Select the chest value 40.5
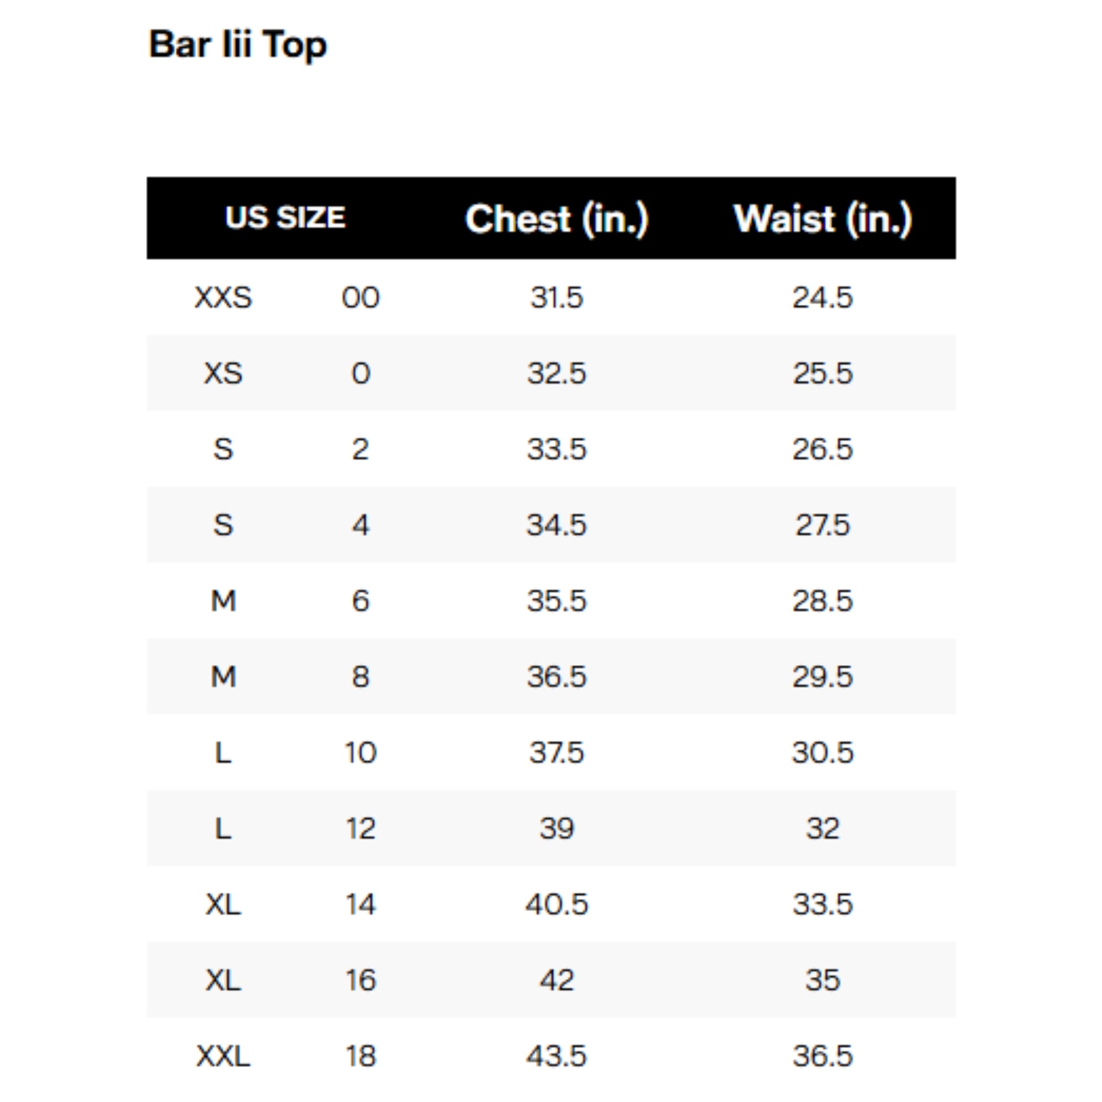The height and width of the screenshot is (1102, 1102). tap(557, 905)
